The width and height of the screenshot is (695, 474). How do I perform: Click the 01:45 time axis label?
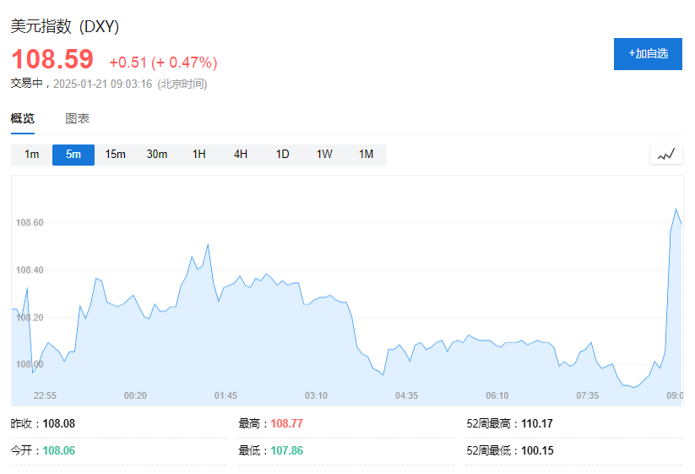[225, 395]
